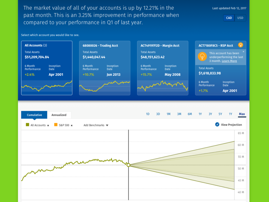Click the large lightbulb icon in underperforming notice
269x202 pixels.
coord(202,57)
